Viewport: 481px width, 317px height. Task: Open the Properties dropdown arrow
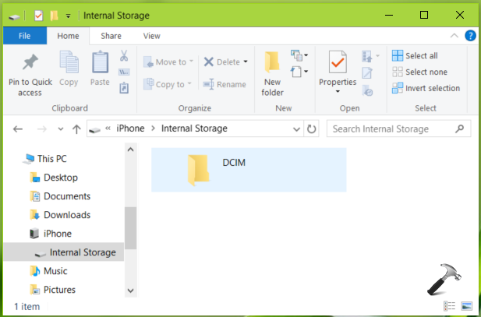point(338,91)
